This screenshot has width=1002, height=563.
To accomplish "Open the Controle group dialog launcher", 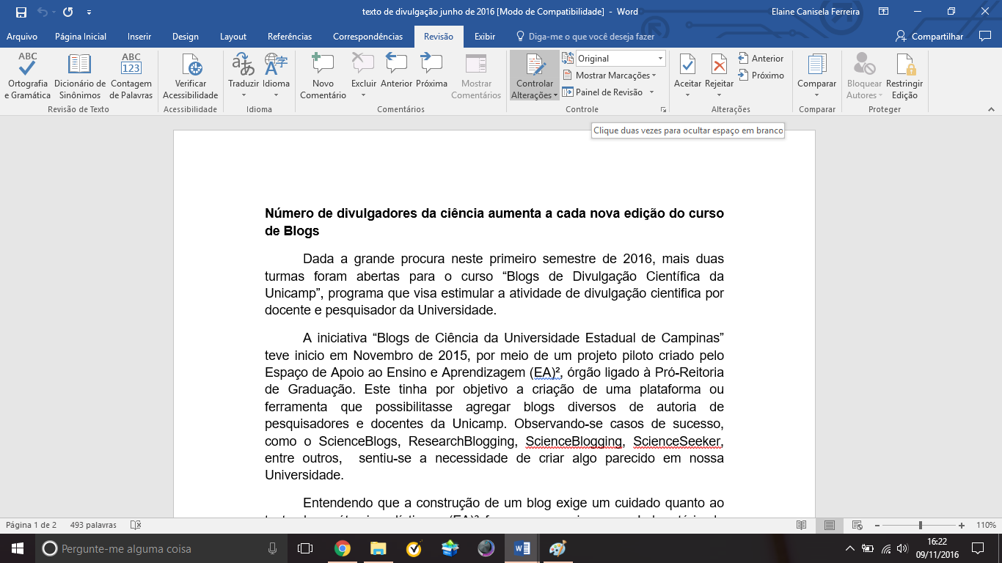I will 663,109.
